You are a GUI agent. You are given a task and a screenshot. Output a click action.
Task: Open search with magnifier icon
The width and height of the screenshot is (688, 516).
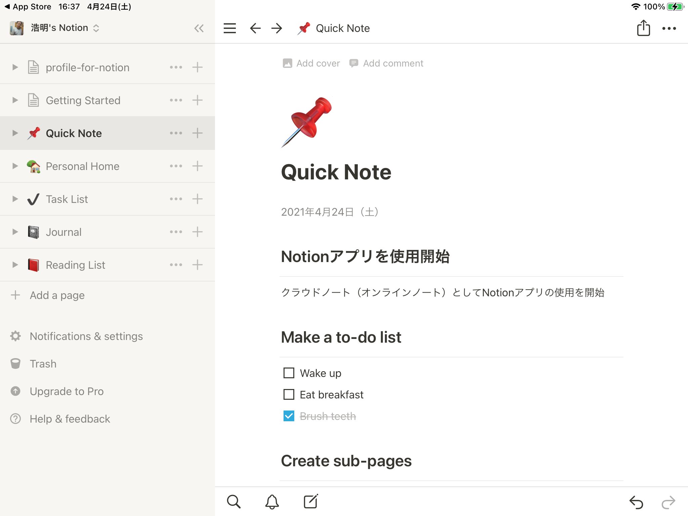[x=233, y=502]
